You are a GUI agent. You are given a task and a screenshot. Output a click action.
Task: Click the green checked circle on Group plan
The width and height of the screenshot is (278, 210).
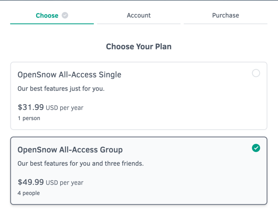(x=256, y=148)
